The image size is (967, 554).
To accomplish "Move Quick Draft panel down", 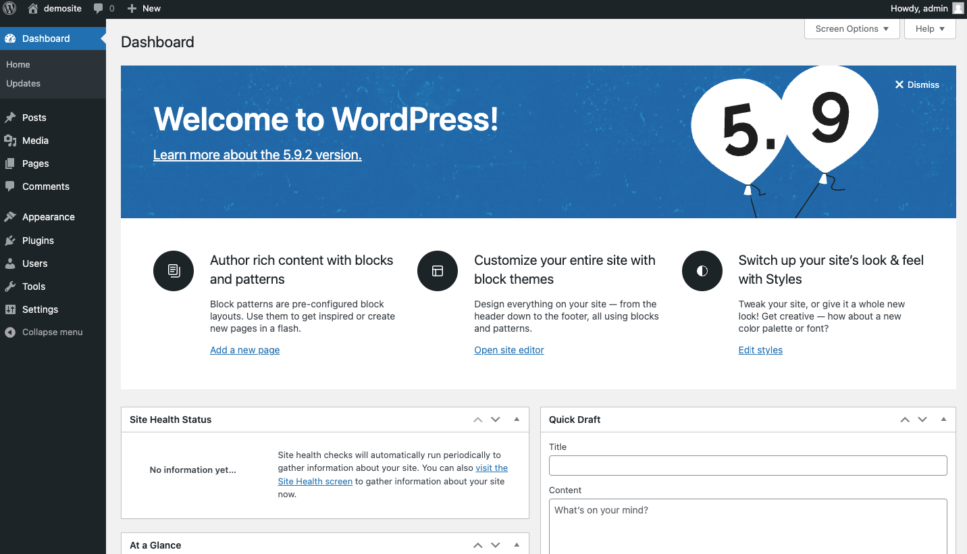I will pos(922,420).
